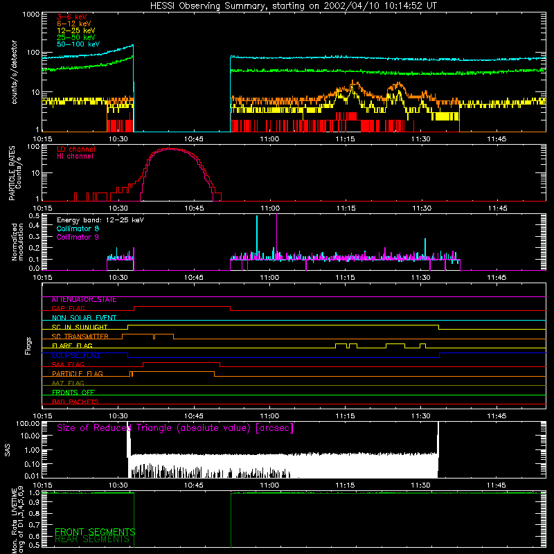554x554 pixels.
Task: Click the 11:00 time label under the modulation panel
Action: pyautogui.click(x=269, y=278)
